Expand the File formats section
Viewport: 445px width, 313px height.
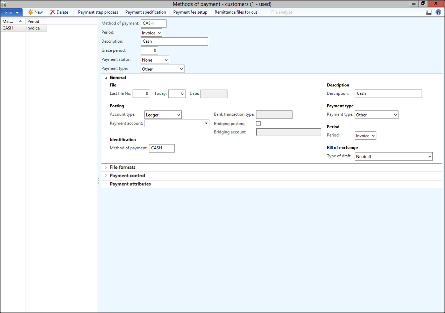(122, 168)
